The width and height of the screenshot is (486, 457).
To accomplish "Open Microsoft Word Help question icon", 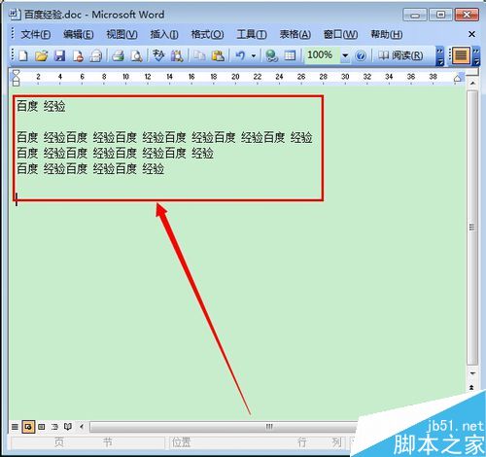I will pyautogui.click(x=361, y=55).
